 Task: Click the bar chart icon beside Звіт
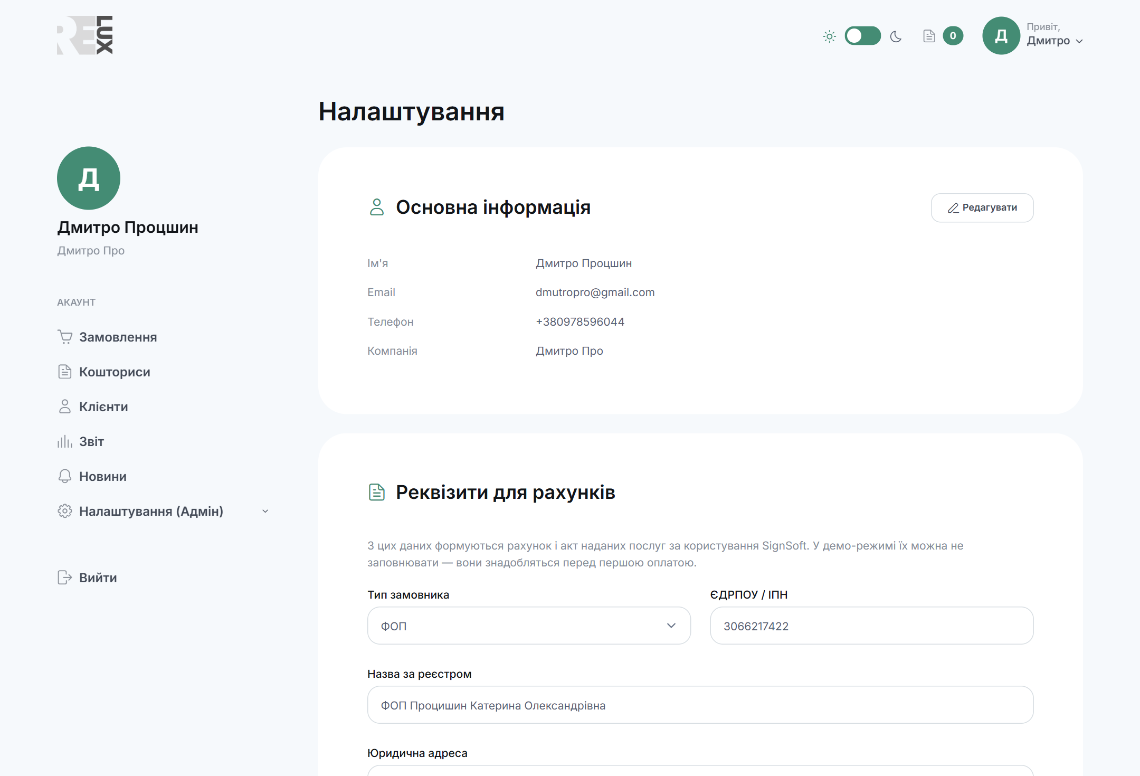[x=64, y=441]
